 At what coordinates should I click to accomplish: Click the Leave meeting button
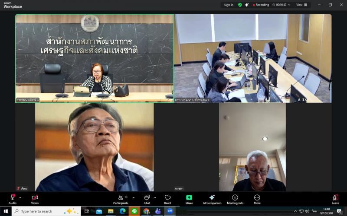(x=335, y=200)
